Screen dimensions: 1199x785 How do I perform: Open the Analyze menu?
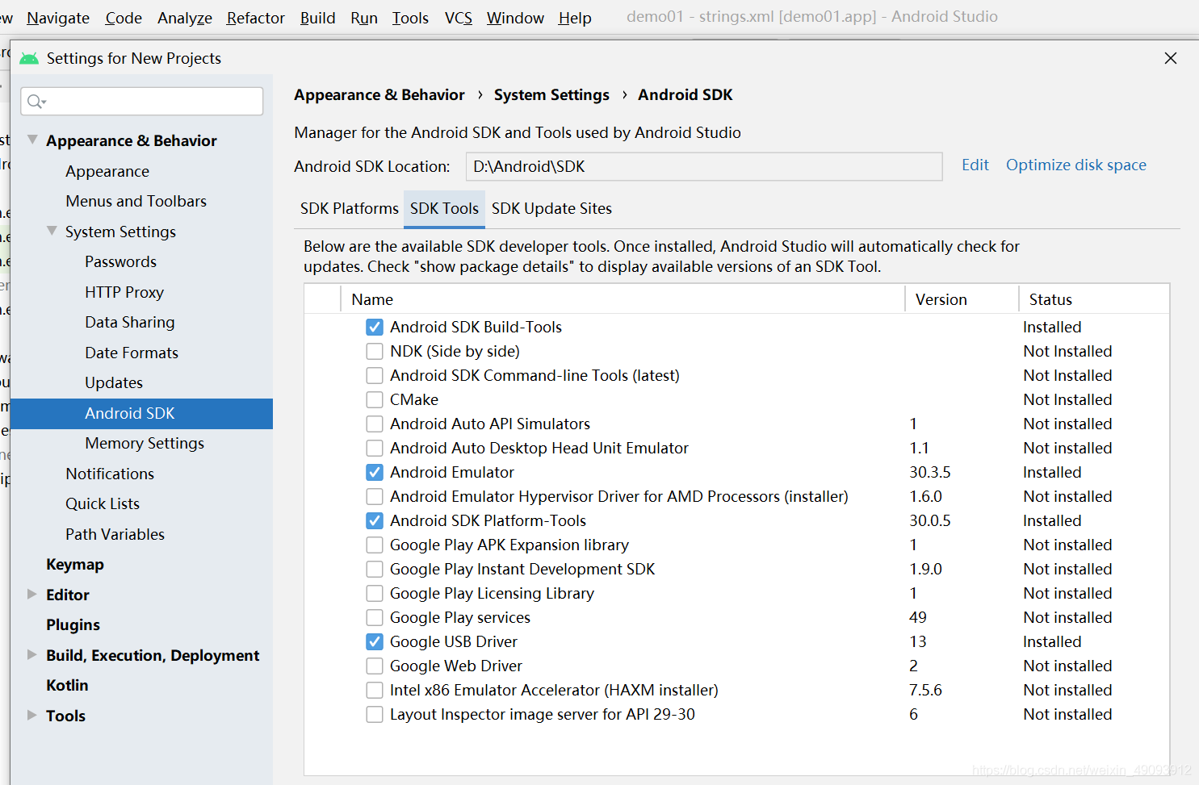click(185, 18)
